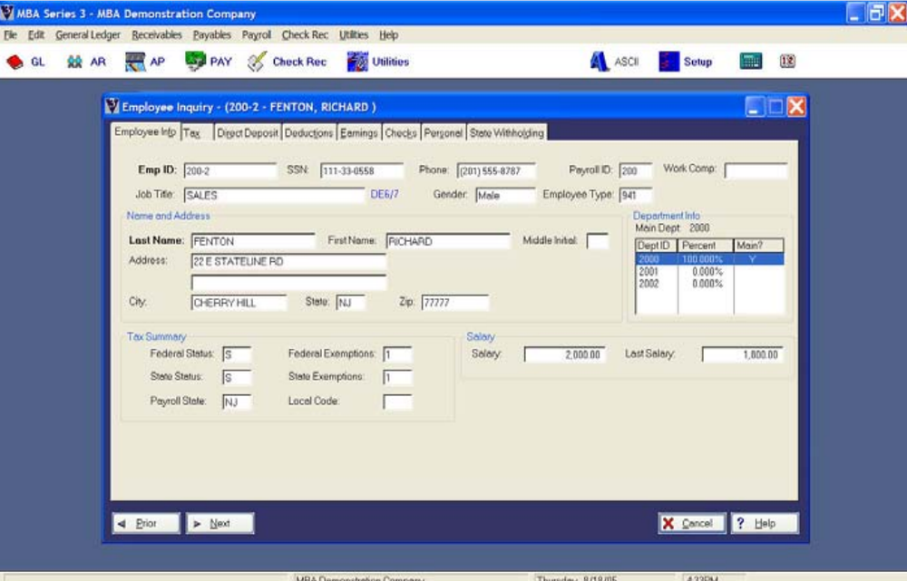Open the AR receivables toolbar icon
The width and height of the screenshot is (907, 581).
[86, 62]
